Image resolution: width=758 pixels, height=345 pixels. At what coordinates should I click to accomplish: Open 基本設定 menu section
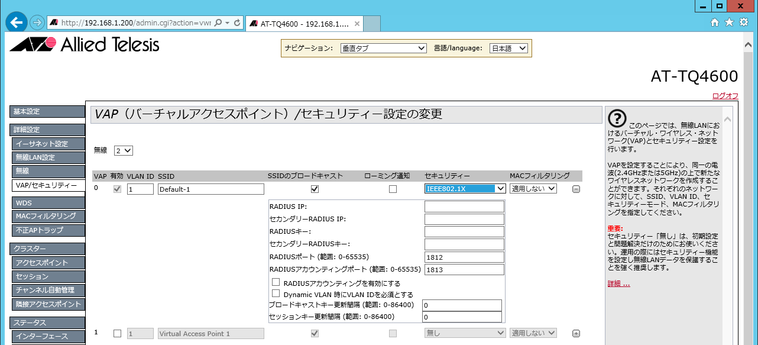[x=47, y=112]
